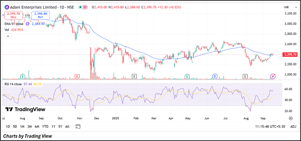Click the purple EMA refresh icon
Viewport: 301px width, 141px height.
coord(27,24)
